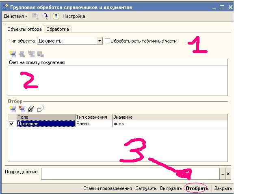Image resolution: width=260 pixels, height=194 pixels.
Task: Close the window with title bar X
Action: pos(230,7)
